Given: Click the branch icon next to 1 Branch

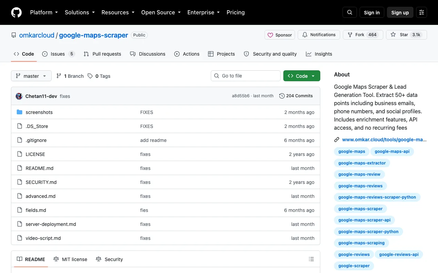Looking at the screenshot, I should (x=59, y=76).
